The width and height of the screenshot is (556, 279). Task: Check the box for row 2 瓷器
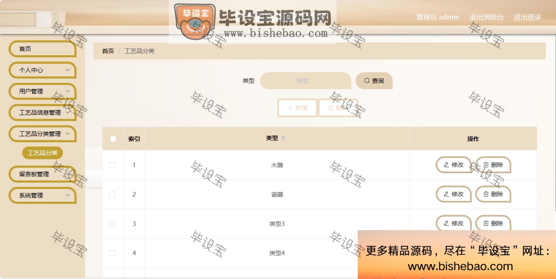[112, 194]
